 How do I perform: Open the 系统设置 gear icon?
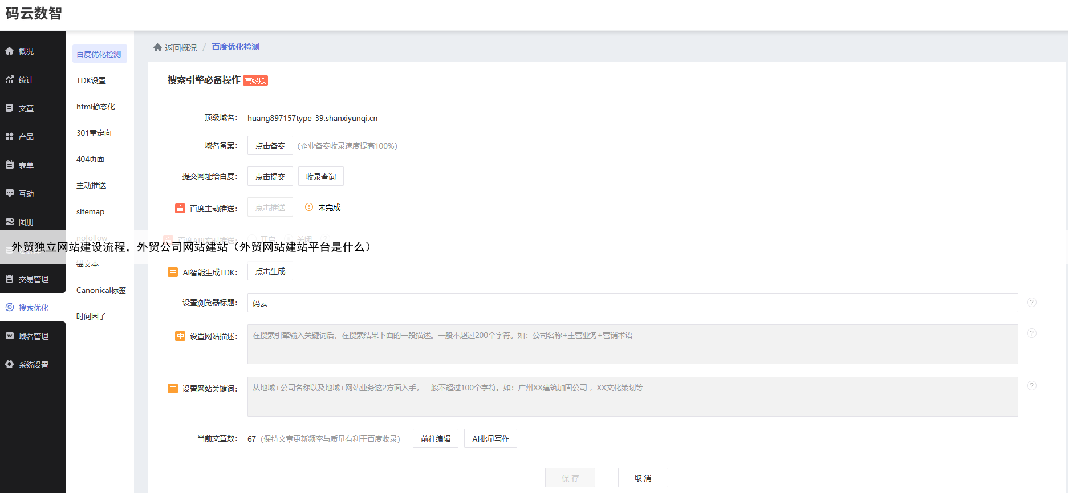[10, 365]
